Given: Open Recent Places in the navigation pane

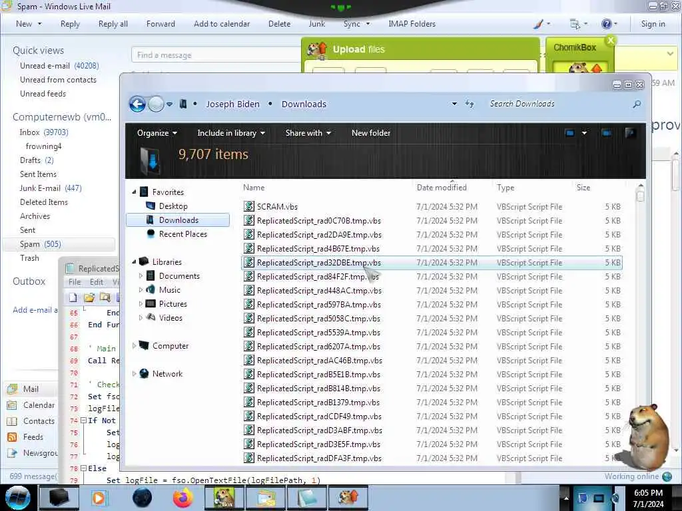Looking at the screenshot, I should (x=182, y=234).
